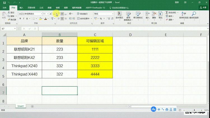Open the number format (常规) dropdown
This screenshot has height=118, width=210.
tap(113, 14)
